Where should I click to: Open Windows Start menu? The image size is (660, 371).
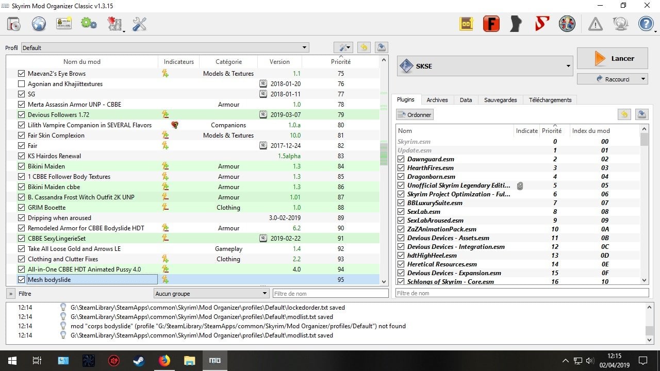tap(12, 361)
